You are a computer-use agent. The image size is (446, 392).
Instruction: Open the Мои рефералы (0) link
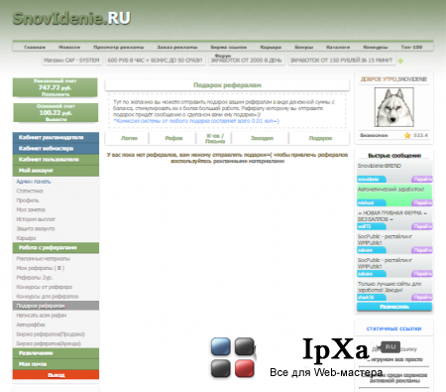(x=40, y=268)
